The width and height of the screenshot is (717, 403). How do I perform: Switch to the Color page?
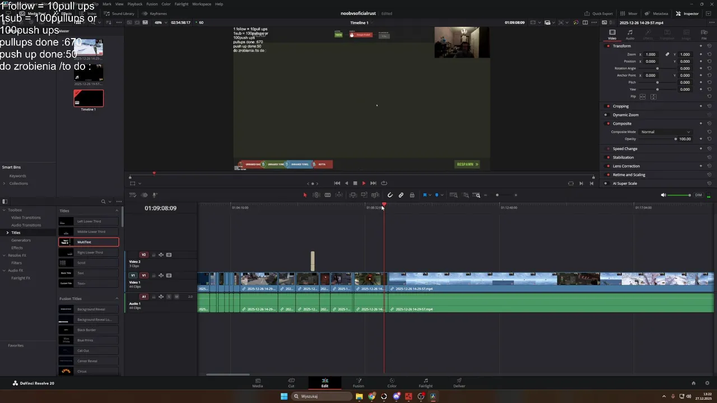[x=392, y=382]
